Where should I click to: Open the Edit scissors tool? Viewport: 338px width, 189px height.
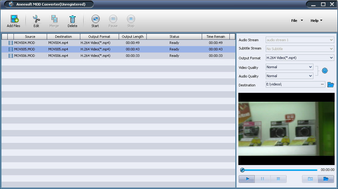coord(36,19)
